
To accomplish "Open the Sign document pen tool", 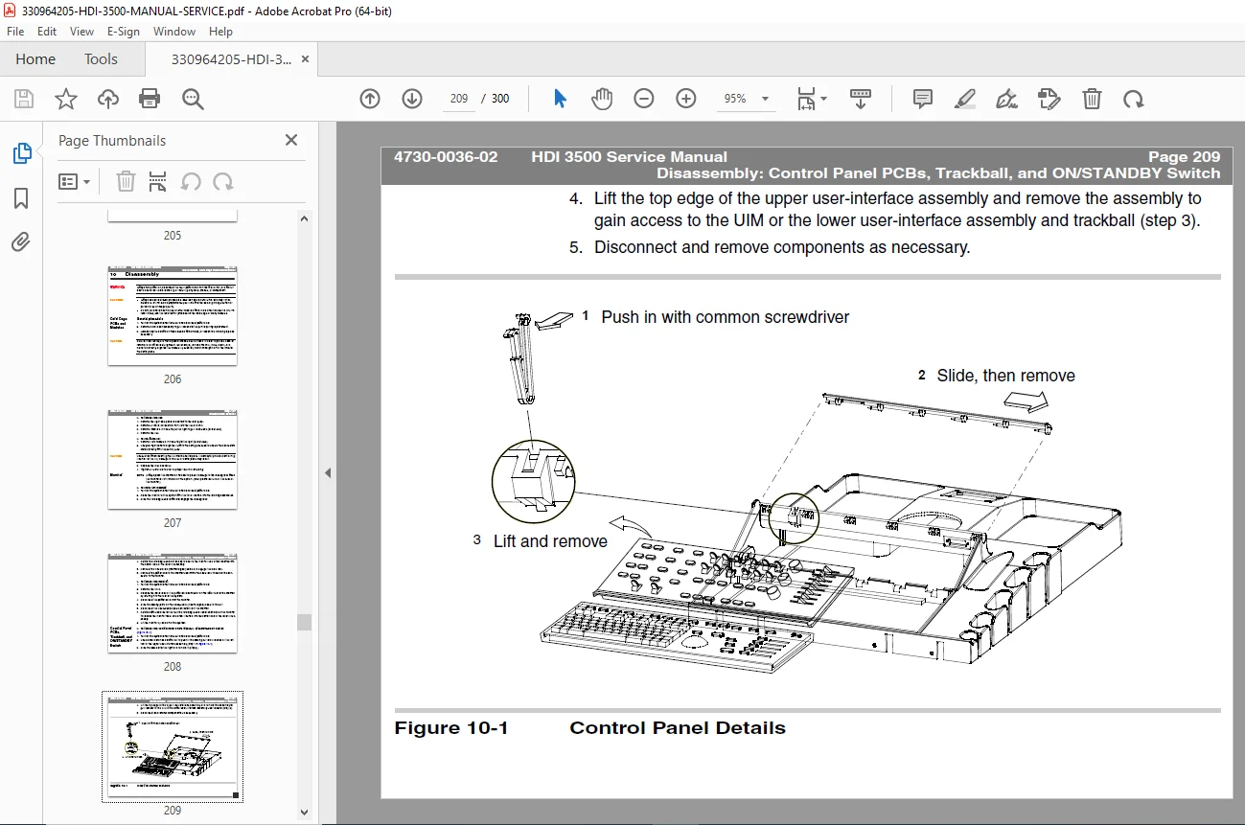I will tap(1007, 99).
